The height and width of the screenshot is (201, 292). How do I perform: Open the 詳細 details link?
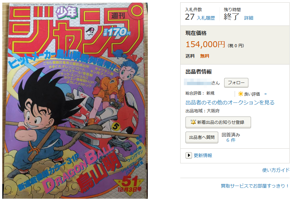[x=249, y=18]
